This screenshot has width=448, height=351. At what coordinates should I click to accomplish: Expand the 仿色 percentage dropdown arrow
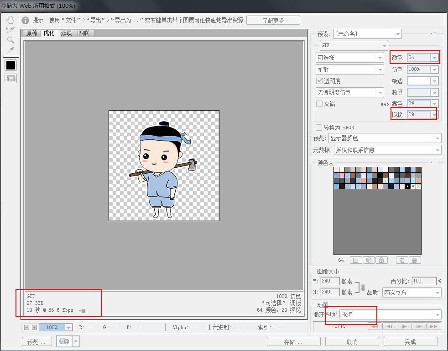434,69
